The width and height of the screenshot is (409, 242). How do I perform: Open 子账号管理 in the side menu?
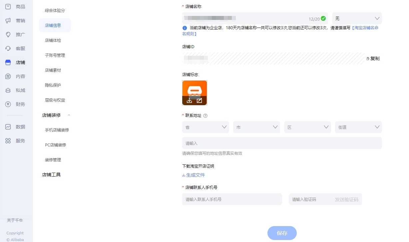point(55,55)
